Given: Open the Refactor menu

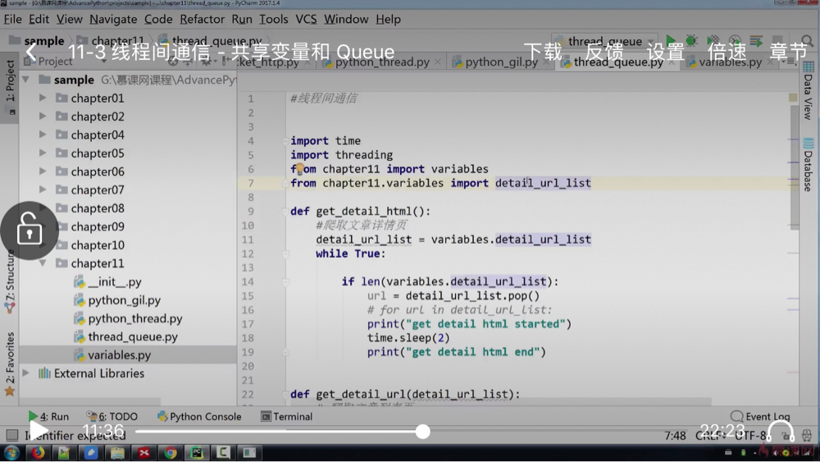Looking at the screenshot, I should tap(202, 20).
